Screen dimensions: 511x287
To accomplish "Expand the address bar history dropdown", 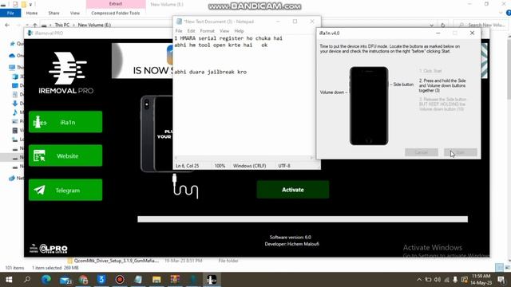I will pyautogui.click(x=431, y=25).
